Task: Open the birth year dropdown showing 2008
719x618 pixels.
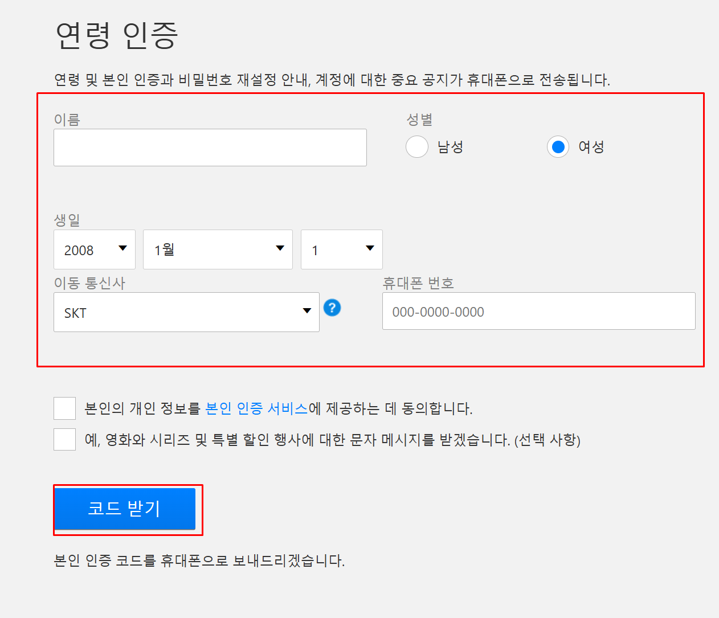Action: 95,249
